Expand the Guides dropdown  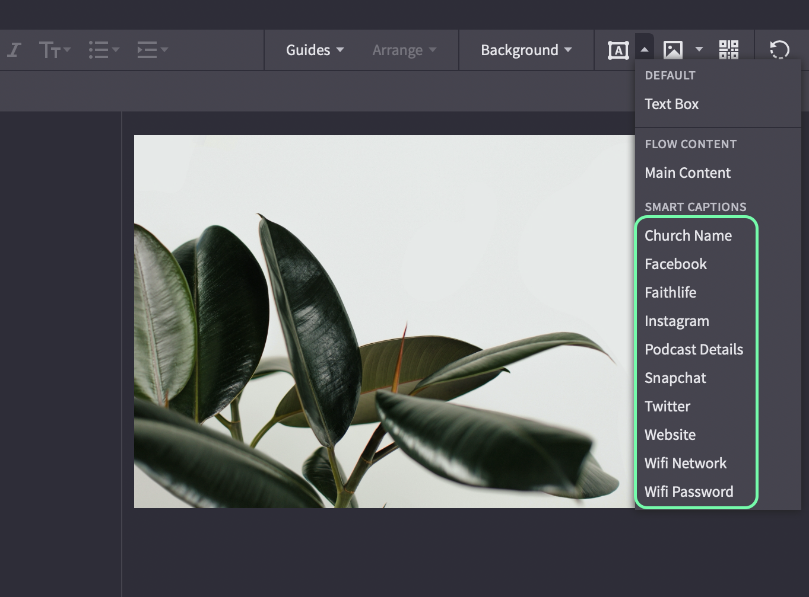click(x=315, y=50)
